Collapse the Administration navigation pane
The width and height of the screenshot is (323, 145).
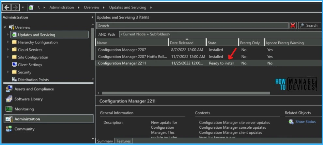pyautogui.click(x=92, y=18)
